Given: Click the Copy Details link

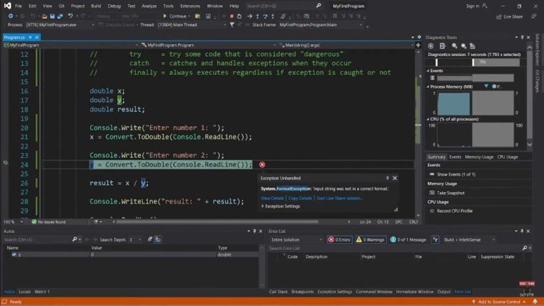Looking at the screenshot, I should coord(300,198).
